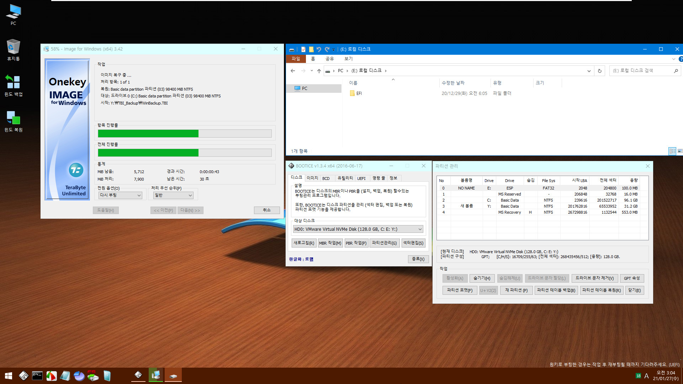This screenshot has width=683, height=384.
Task: Switch to running Image for Windows taskbar button
Action: (156, 375)
